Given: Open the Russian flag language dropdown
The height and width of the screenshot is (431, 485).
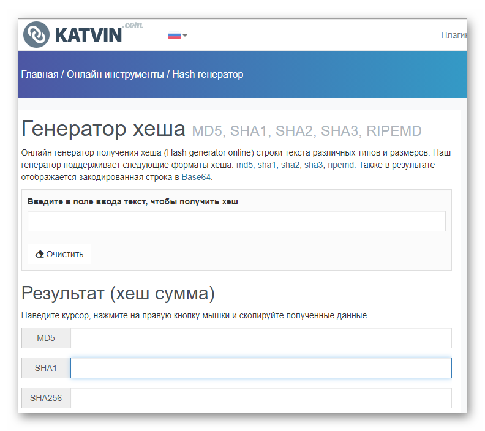Looking at the screenshot, I should tap(177, 36).
